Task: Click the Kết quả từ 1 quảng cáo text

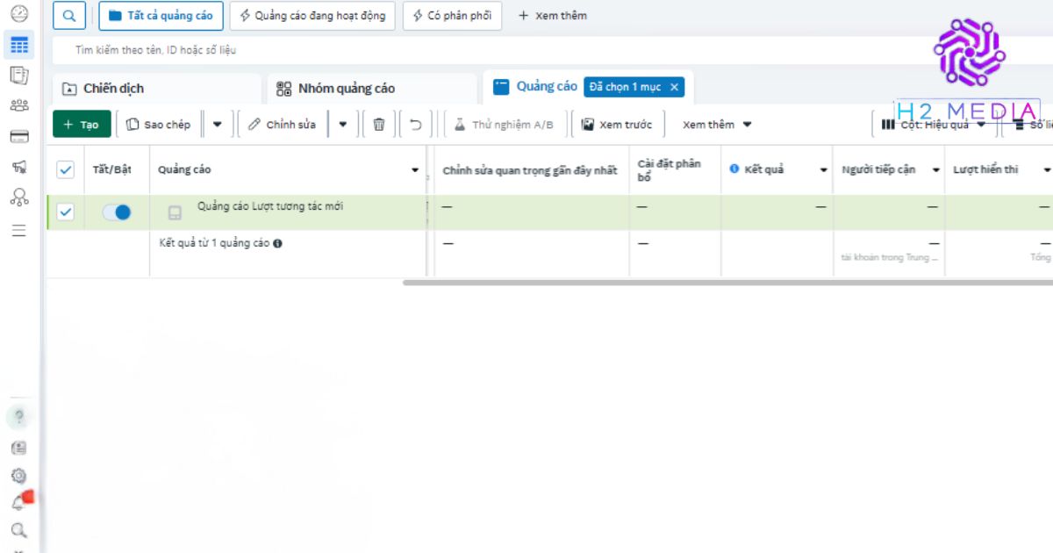Action: [x=214, y=243]
